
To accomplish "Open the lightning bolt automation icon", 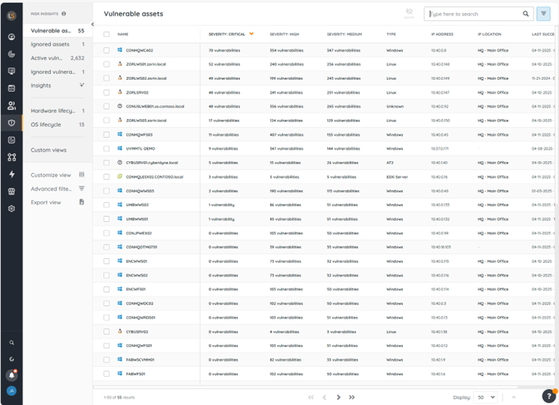I will 11,174.
